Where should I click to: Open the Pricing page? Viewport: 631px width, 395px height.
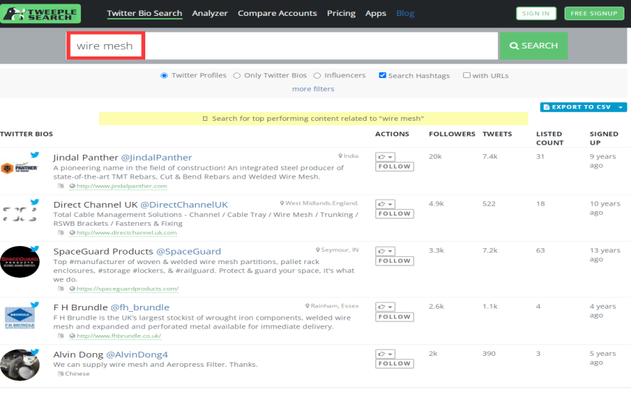point(341,13)
